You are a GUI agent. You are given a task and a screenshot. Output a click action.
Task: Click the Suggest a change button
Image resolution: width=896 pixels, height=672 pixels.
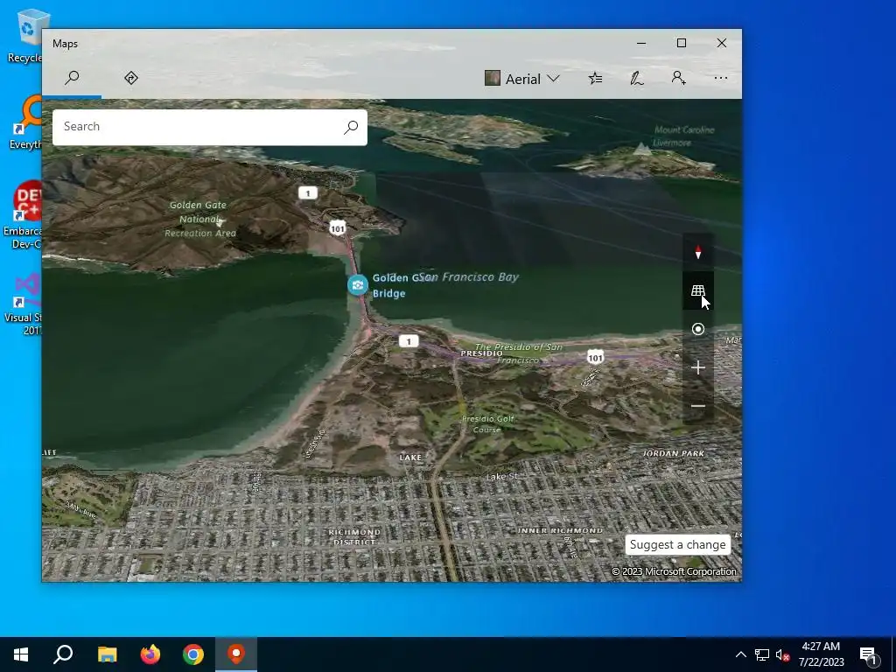[x=678, y=544]
